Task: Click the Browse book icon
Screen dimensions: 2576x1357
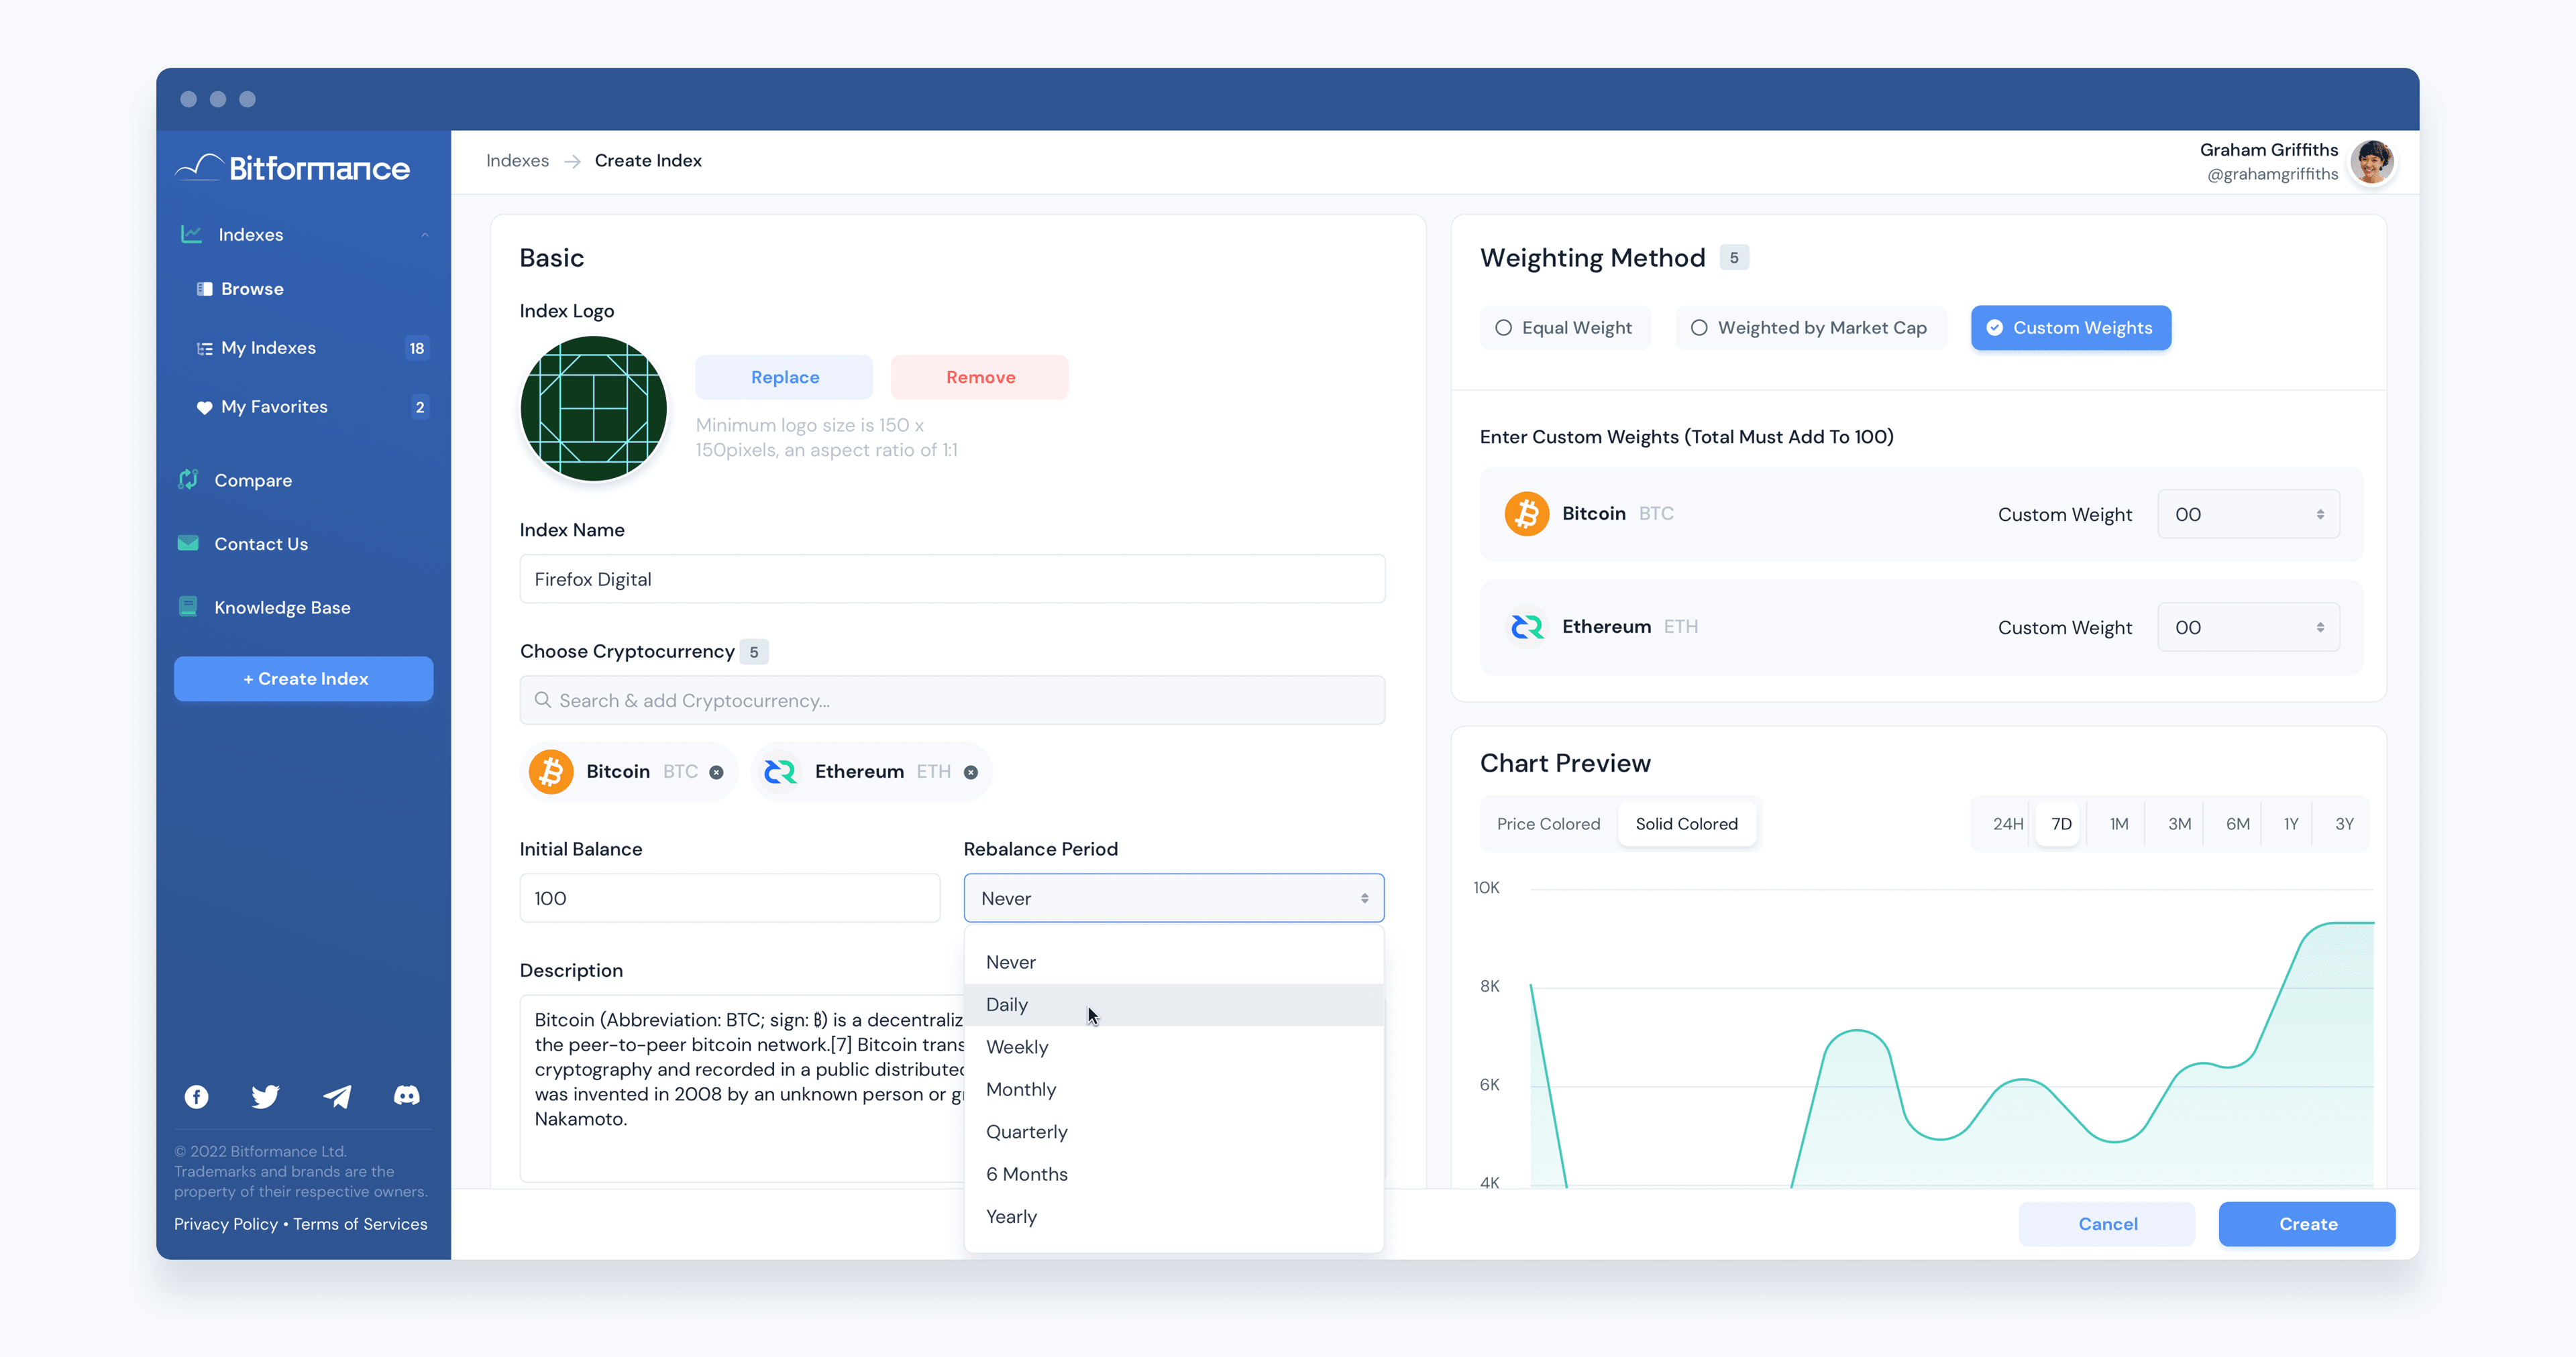Action: (205, 289)
